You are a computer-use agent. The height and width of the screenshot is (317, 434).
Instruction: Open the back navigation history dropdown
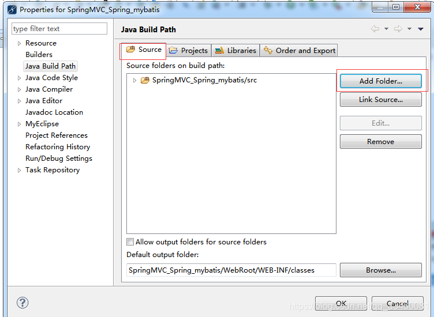pyautogui.click(x=387, y=29)
